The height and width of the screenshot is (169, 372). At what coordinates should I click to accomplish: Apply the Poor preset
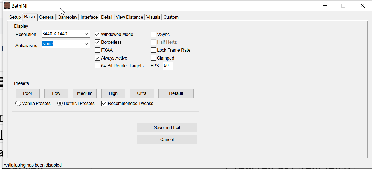tap(28, 93)
